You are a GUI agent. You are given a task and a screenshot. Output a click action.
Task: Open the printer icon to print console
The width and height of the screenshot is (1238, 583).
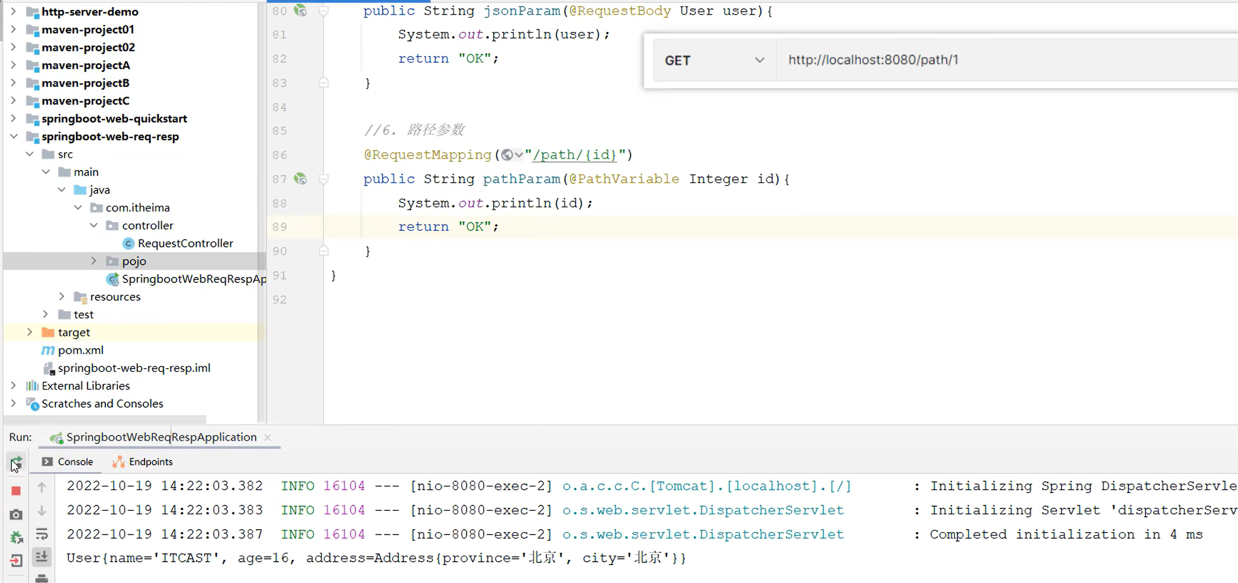click(x=41, y=579)
